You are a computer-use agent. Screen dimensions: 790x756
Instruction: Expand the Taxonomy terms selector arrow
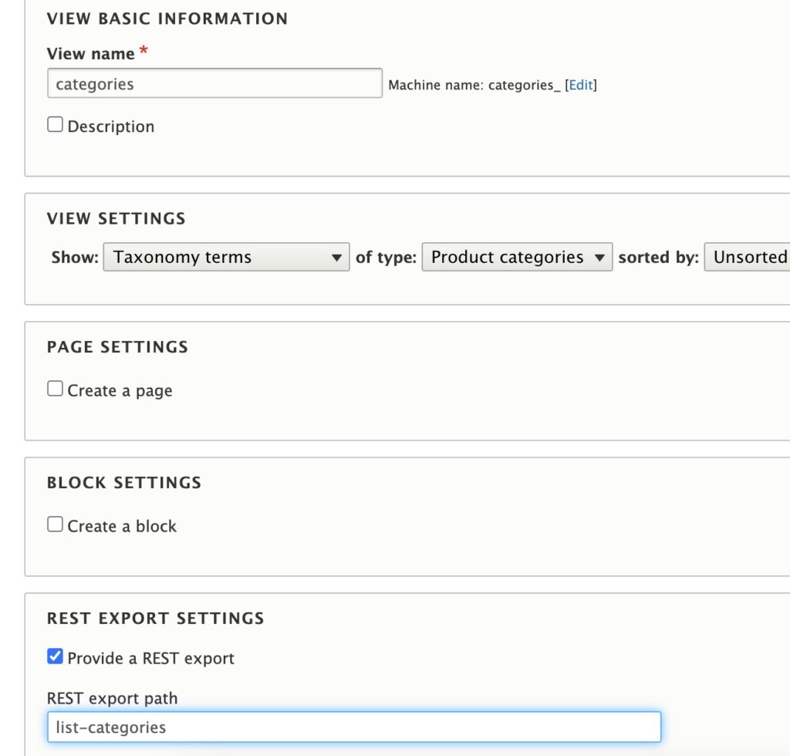[x=337, y=257]
